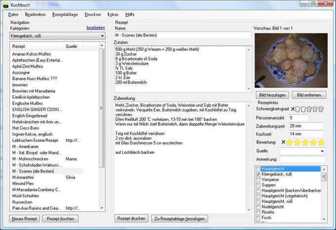Screen dimensions: 336x230
Task: Rate recipe with the second star
Action: [297, 142]
